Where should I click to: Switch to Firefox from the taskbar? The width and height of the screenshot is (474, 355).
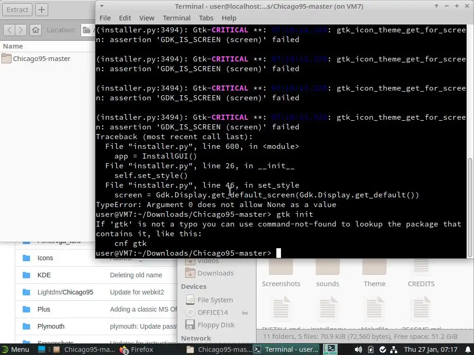(137, 349)
